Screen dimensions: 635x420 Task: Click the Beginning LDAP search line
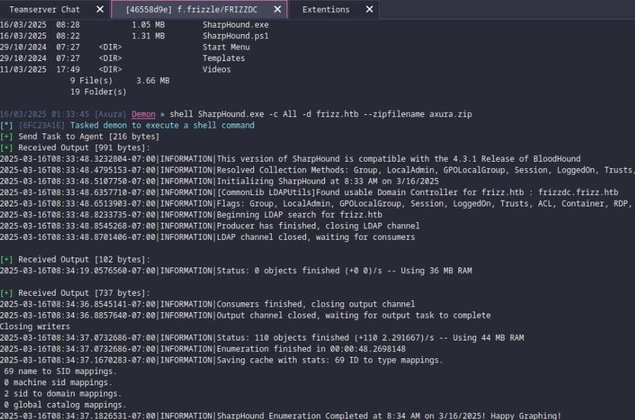click(x=191, y=215)
